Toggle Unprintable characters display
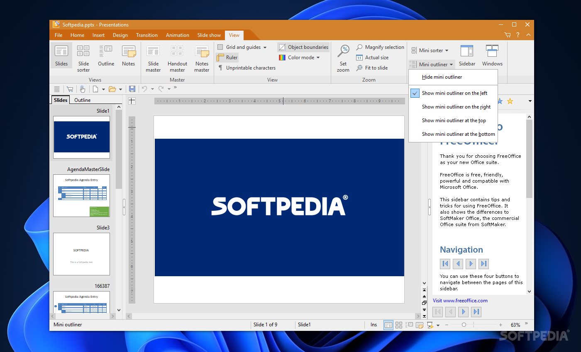 (x=247, y=68)
